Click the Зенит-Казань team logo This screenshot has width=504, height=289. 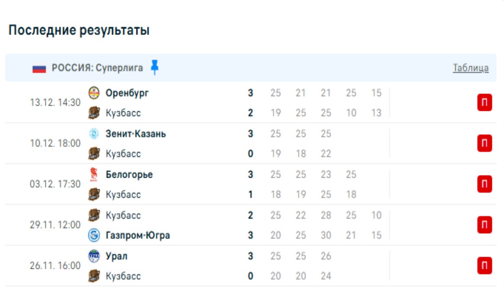coord(94,134)
